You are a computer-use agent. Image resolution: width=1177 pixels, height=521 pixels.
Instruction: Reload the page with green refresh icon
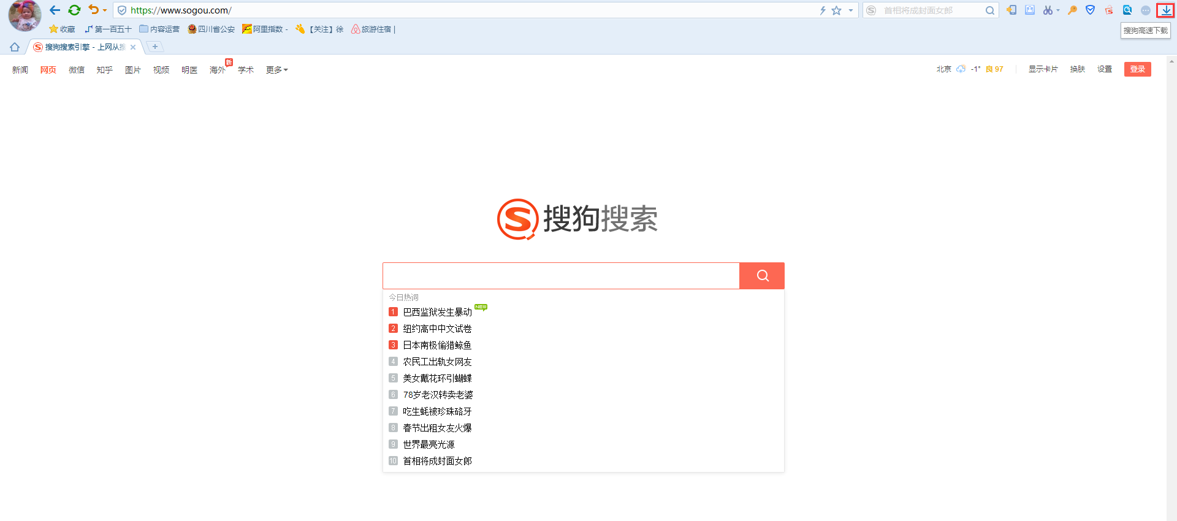point(74,10)
